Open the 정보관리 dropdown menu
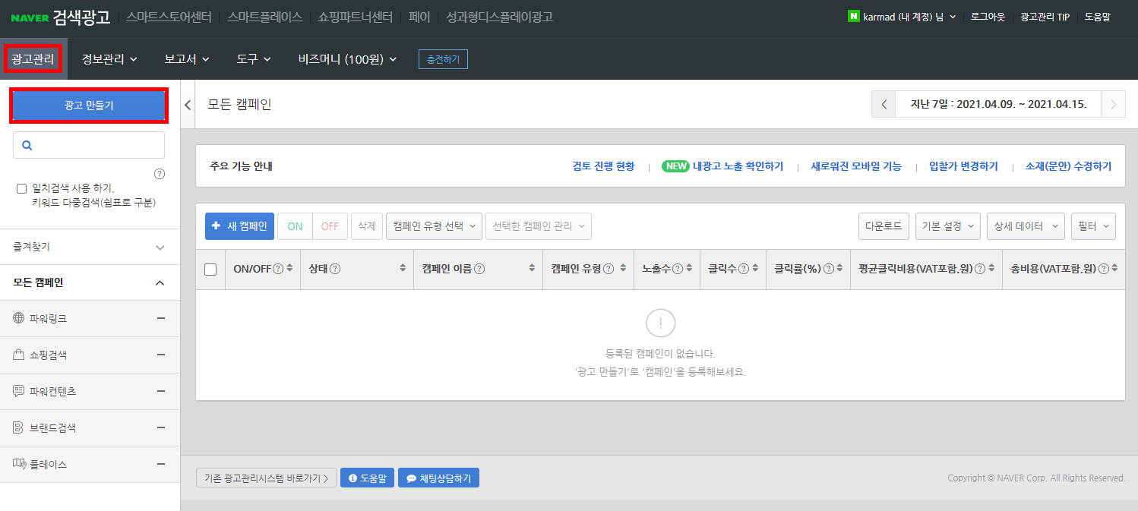This screenshot has height=511, width=1138. click(109, 59)
